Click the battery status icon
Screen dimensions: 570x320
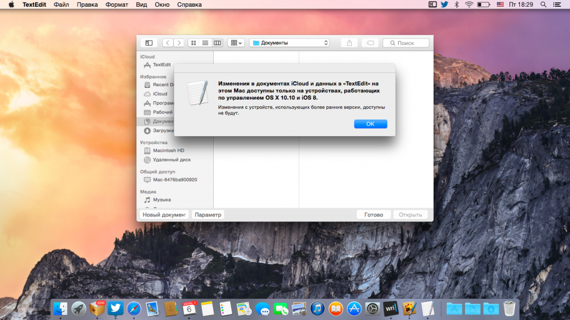coord(484,4)
